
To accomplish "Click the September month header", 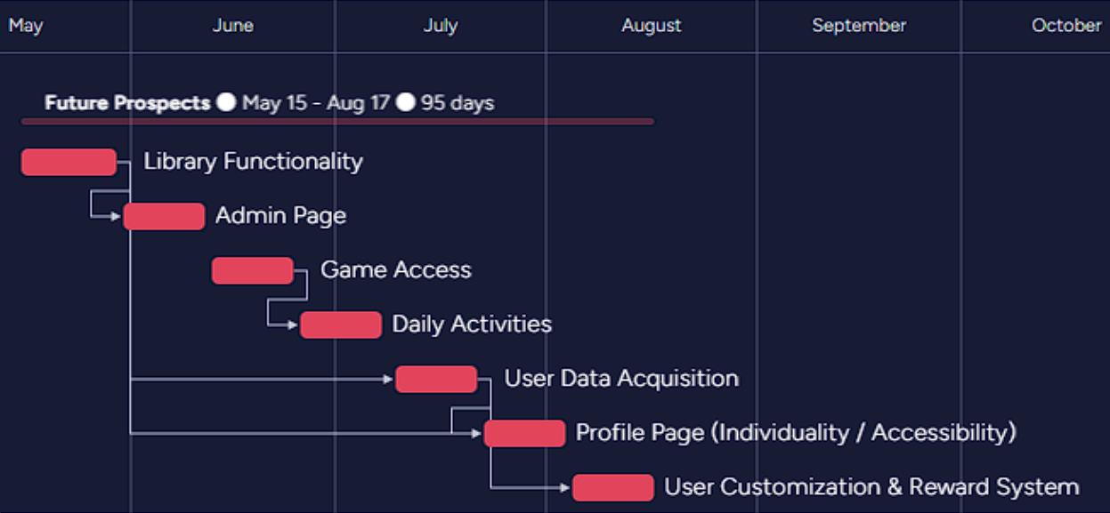I will point(858,25).
